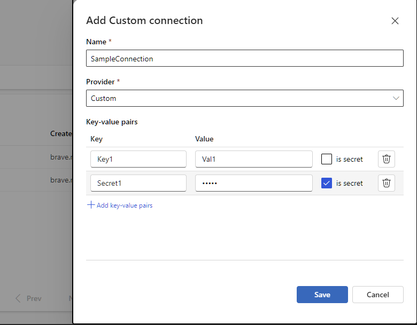
Task: Click the masked secret value field
Action: (253, 183)
